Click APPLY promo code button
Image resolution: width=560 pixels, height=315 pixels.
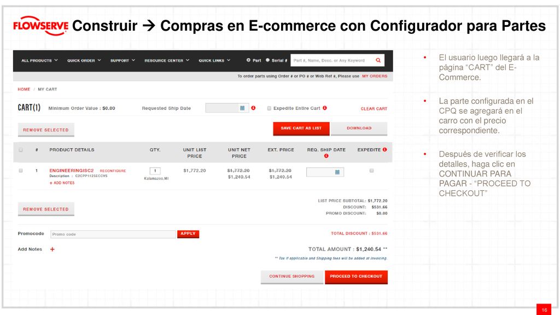click(188, 234)
